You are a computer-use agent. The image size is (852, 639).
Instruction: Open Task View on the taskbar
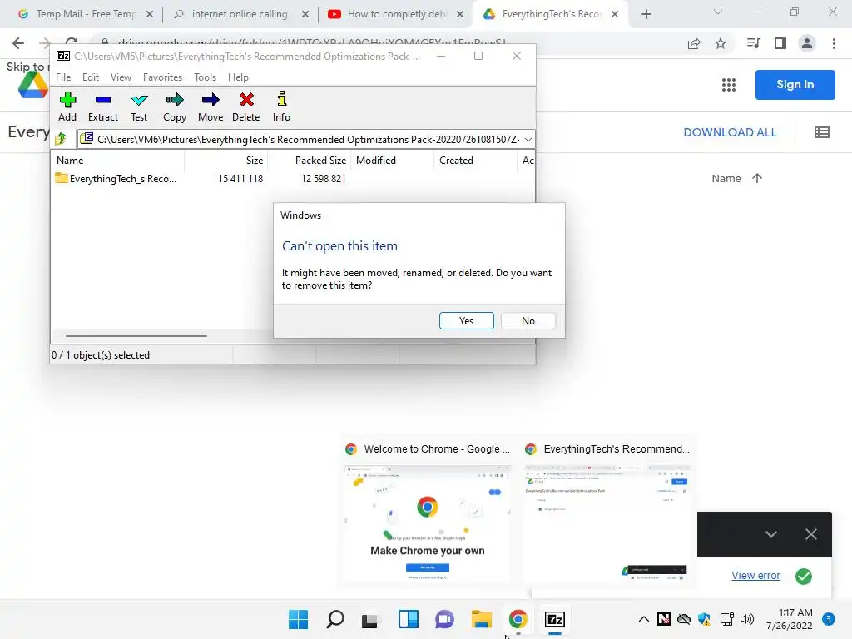pyautogui.click(x=370, y=619)
